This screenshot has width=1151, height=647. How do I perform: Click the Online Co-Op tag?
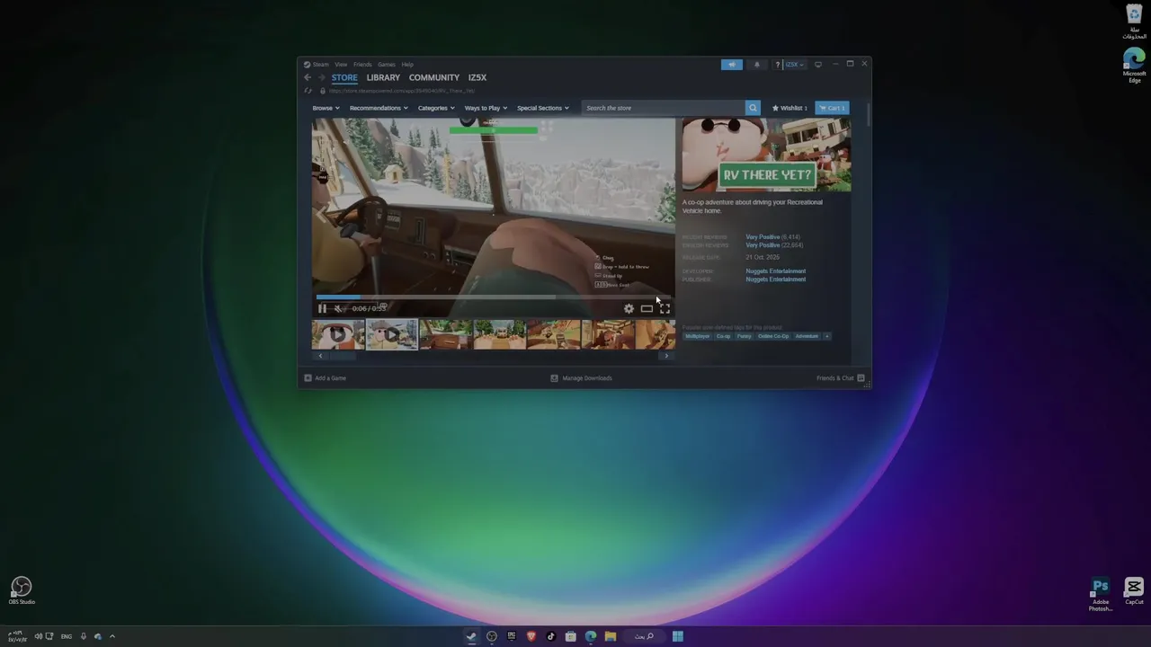pyautogui.click(x=773, y=336)
